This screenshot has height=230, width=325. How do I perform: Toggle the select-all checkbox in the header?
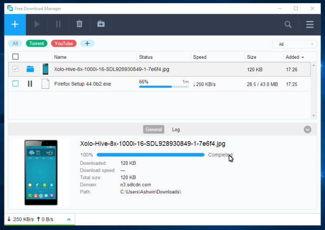15,56
